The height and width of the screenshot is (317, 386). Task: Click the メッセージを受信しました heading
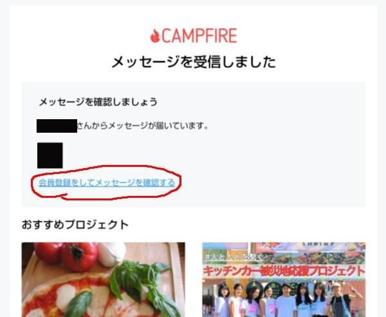(194, 62)
